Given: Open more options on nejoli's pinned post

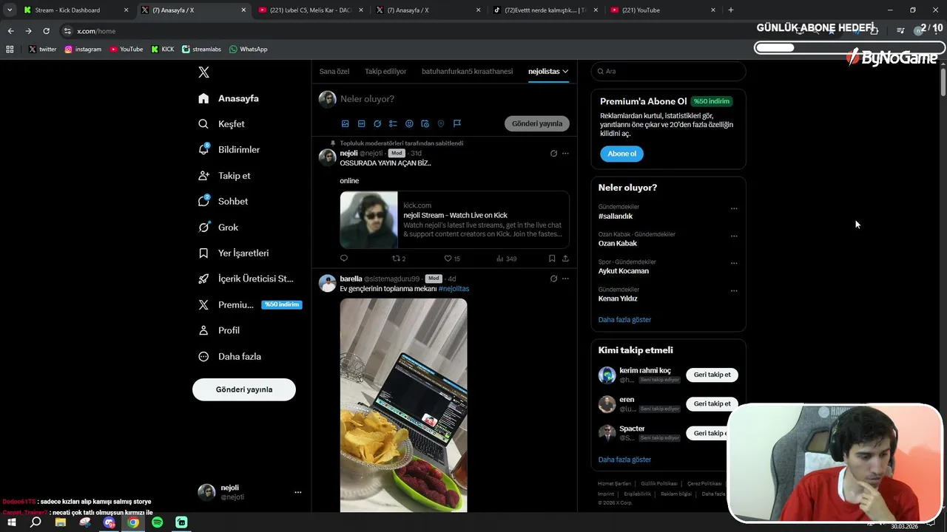Looking at the screenshot, I should pos(565,154).
